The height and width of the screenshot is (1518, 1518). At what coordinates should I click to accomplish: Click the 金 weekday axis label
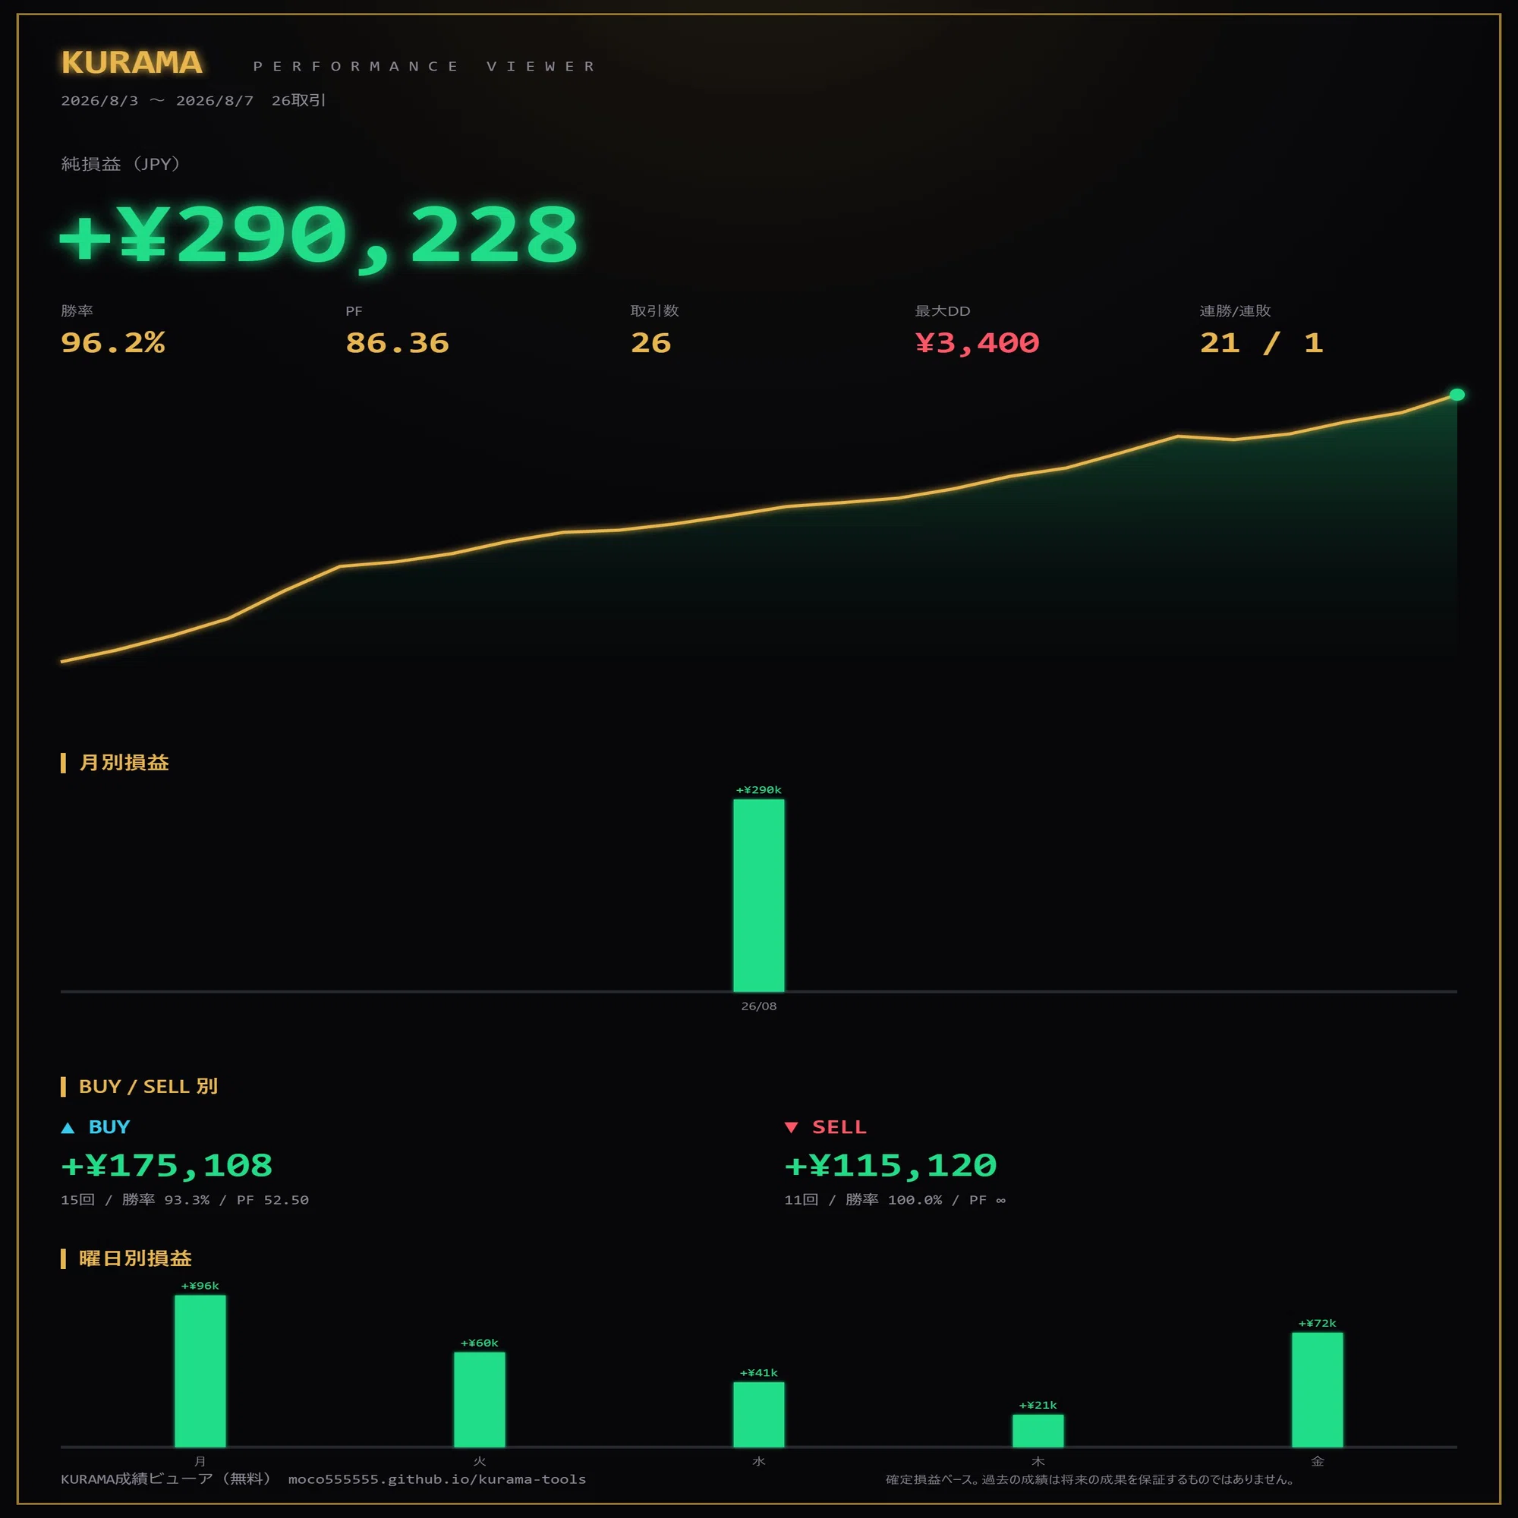click(1318, 1460)
